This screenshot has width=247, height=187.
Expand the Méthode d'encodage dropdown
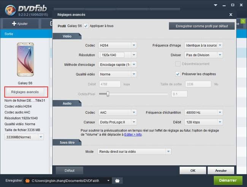[117, 64]
